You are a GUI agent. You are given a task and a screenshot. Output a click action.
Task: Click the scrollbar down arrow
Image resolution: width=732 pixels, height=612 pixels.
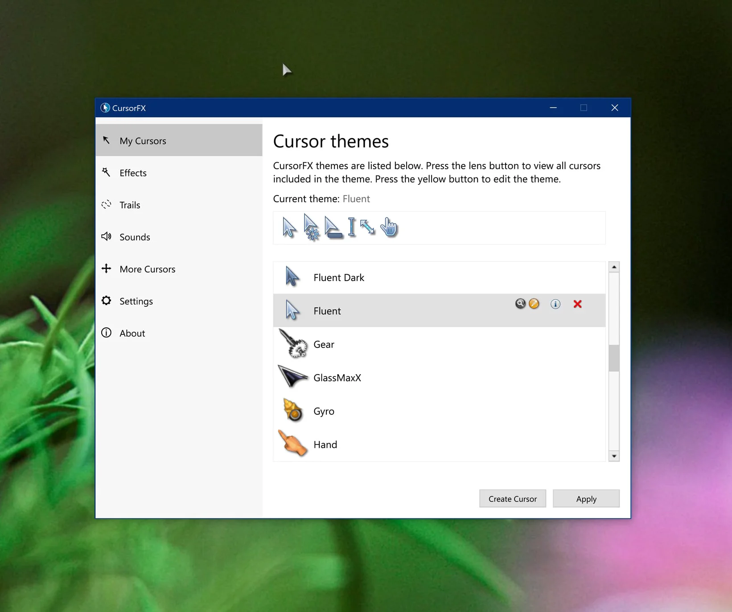coord(614,456)
